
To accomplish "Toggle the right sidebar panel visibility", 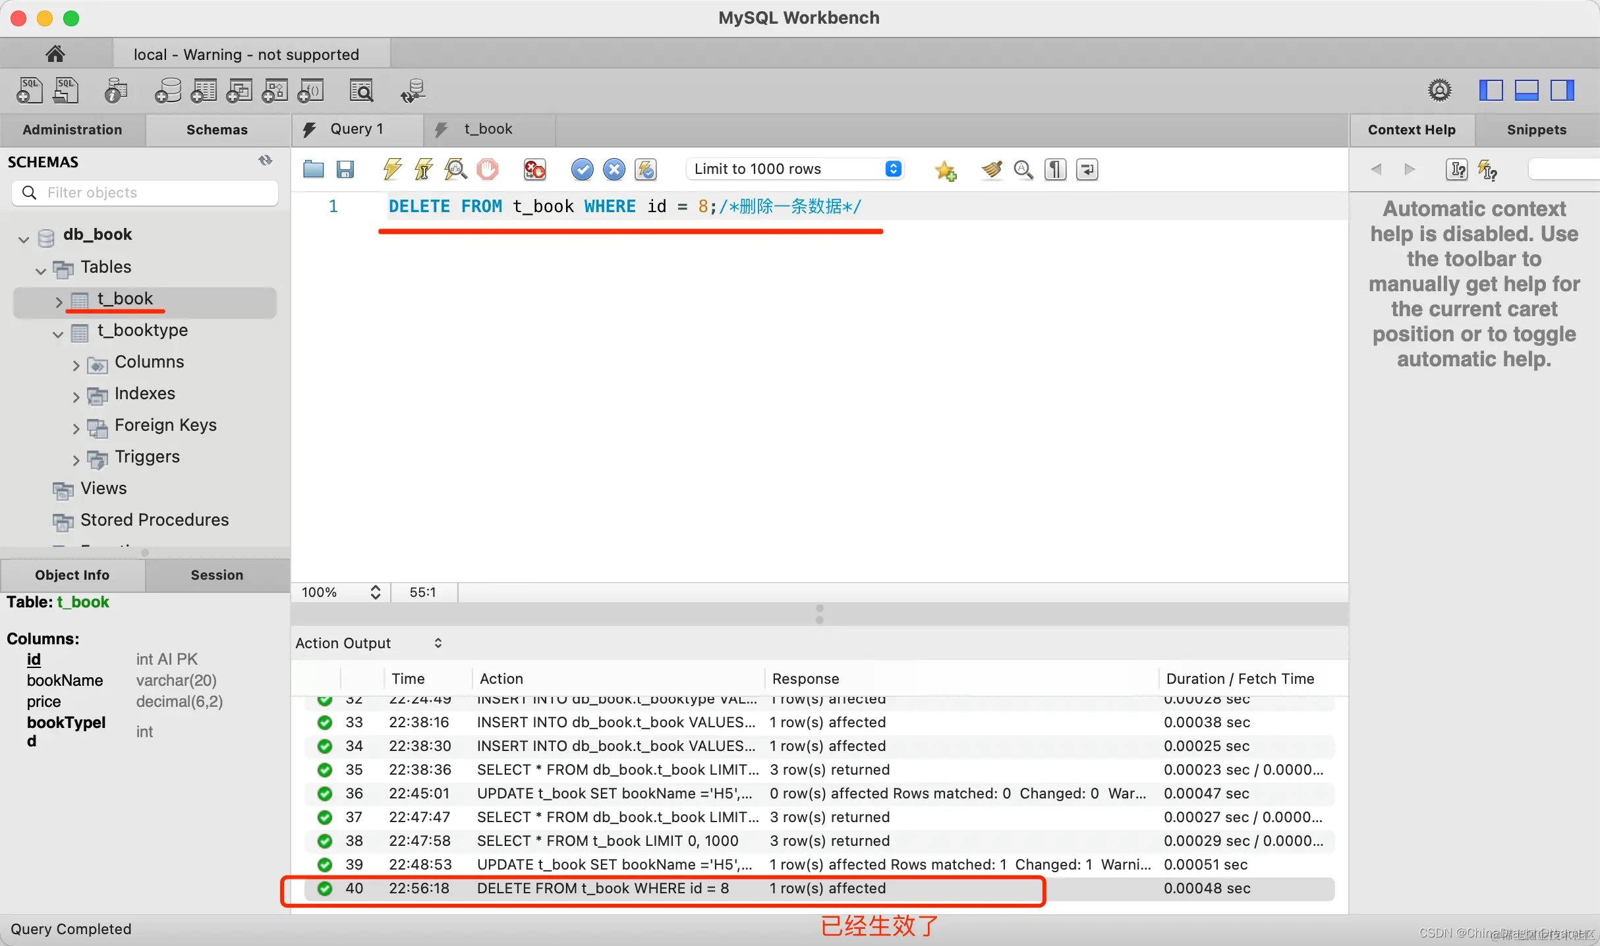I will (x=1562, y=90).
